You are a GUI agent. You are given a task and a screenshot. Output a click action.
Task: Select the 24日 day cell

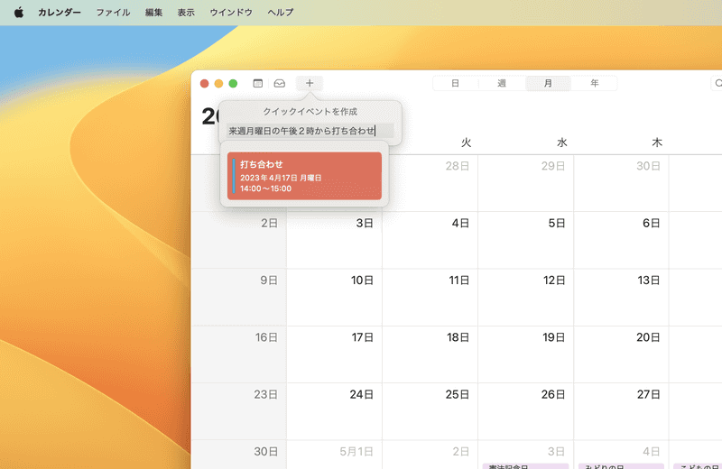coord(334,411)
